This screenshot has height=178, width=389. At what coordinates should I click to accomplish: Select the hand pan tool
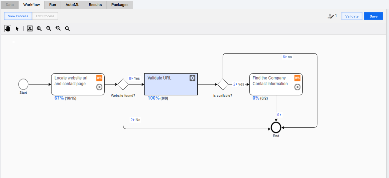(x=8, y=28)
